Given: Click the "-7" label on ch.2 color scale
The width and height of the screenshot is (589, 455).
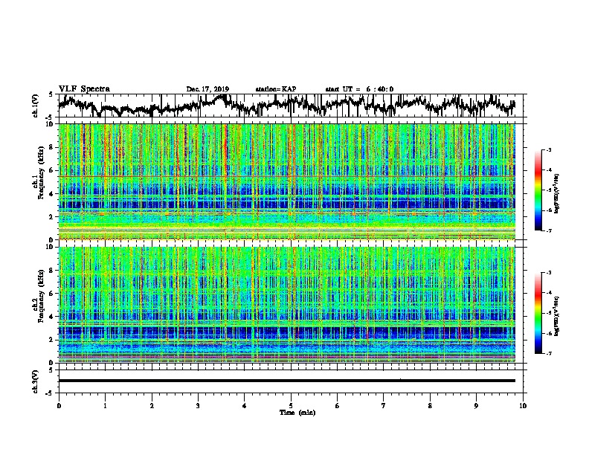Looking at the screenshot, I should (548, 354).
